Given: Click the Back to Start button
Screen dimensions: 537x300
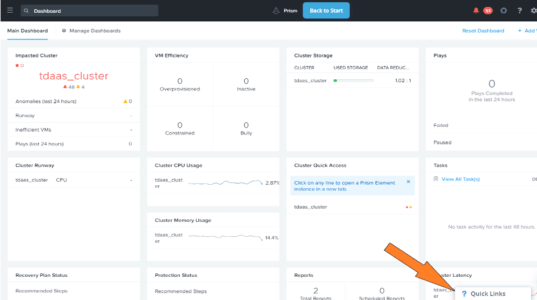Looking at the screenshot, I should (326, 10).
